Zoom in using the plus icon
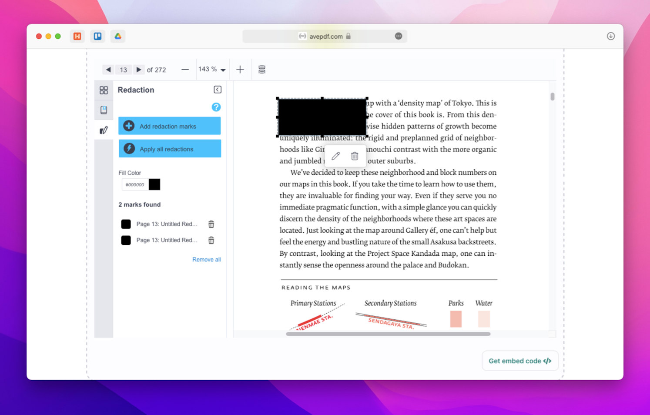 tap(240, 69)
